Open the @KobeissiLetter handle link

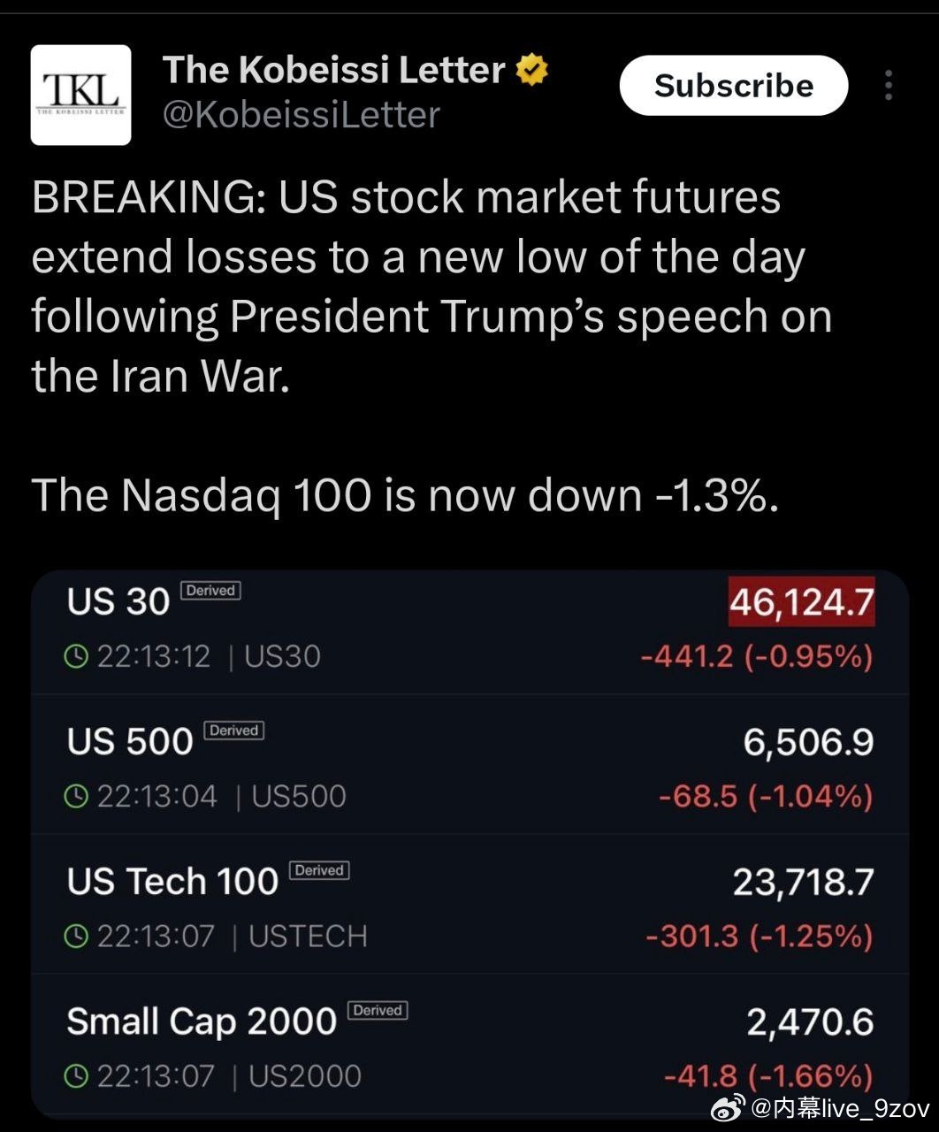pyautogui.click(x=302, y=115)
